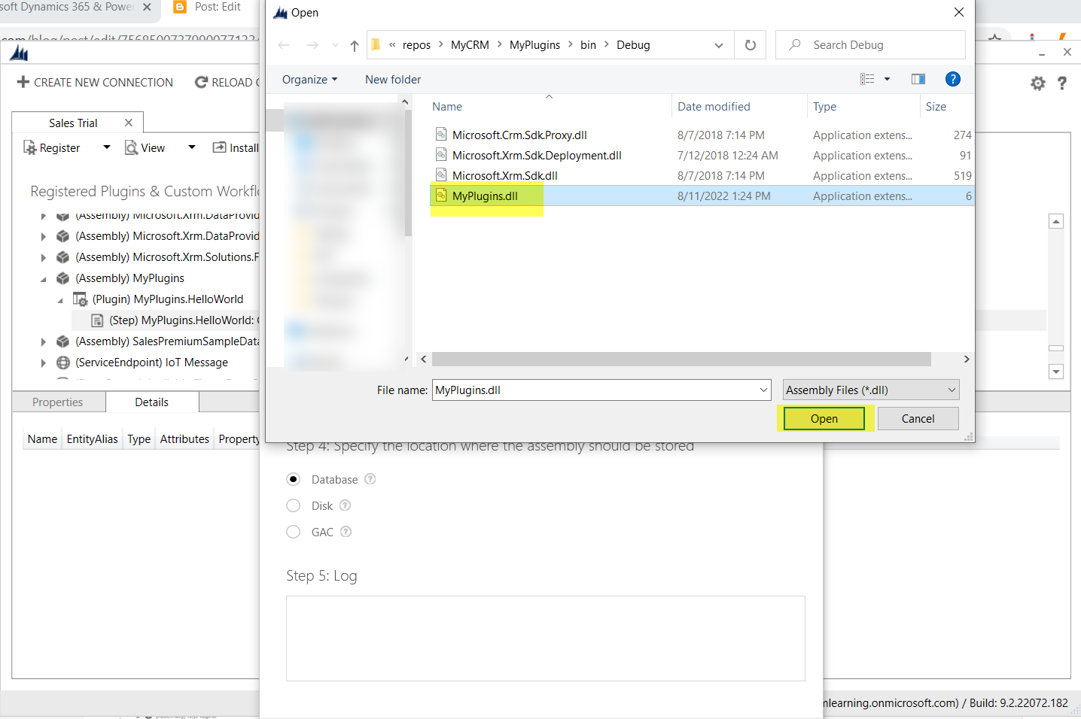
Task: Switch to the Properties tab
Action: point(58,402)
